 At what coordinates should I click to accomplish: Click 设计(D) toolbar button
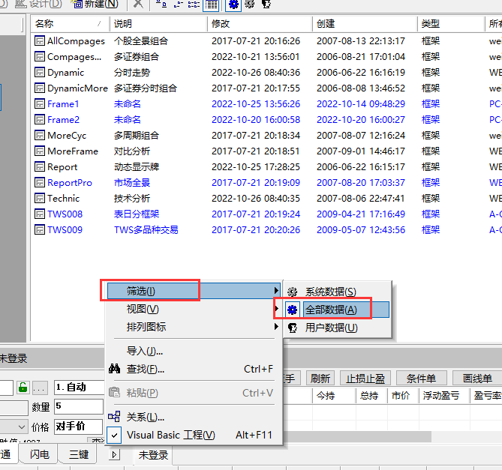coord(38,4)
